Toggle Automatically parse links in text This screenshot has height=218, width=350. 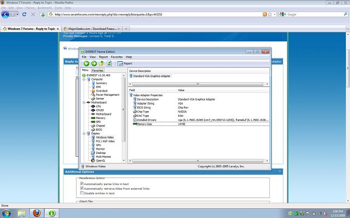tap(82, 184)
